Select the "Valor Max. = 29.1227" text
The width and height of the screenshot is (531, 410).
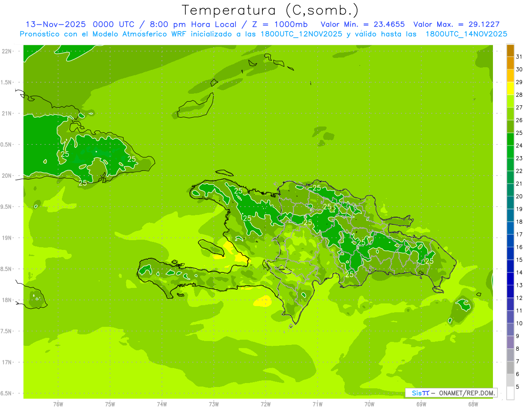tap(456, 24)
